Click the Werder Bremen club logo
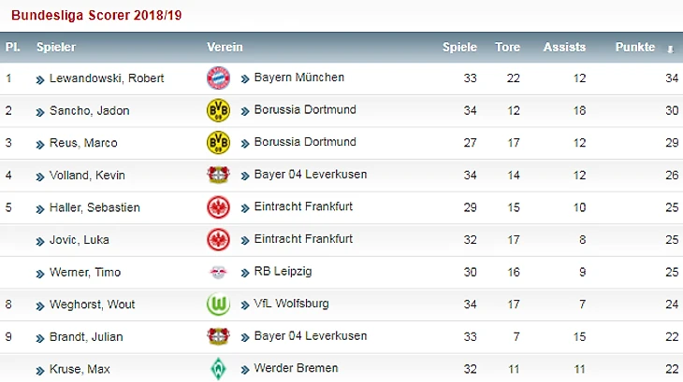This screenshot has width=683, height=382. [x=218, y=369]
